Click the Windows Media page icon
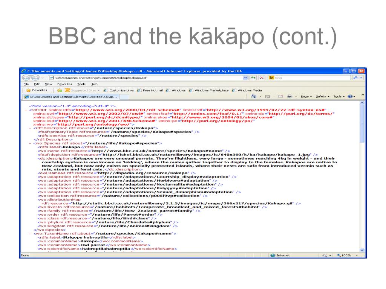The width and height of the screenshot is (386, 289). coord(234,90)
